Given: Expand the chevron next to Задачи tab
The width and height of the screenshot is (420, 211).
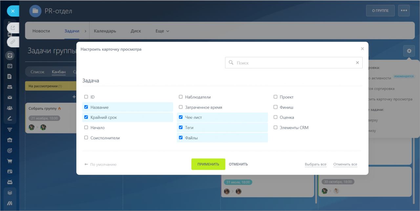Looking at the screenshot, I should 85,31.
